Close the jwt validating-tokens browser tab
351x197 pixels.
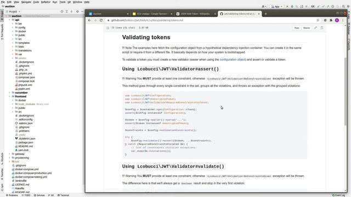(259, 14)
